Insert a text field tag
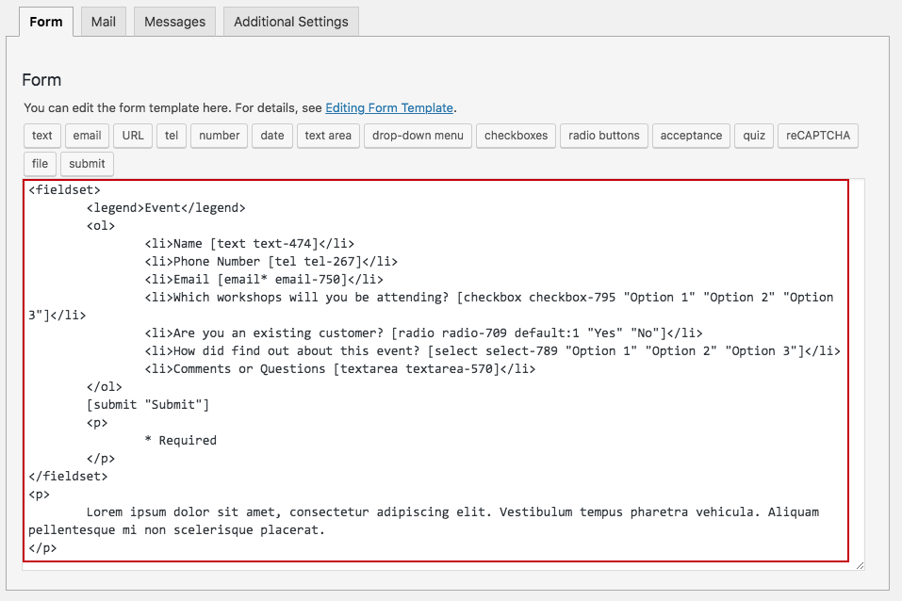902x601 pixels. [x=42, y=136]
